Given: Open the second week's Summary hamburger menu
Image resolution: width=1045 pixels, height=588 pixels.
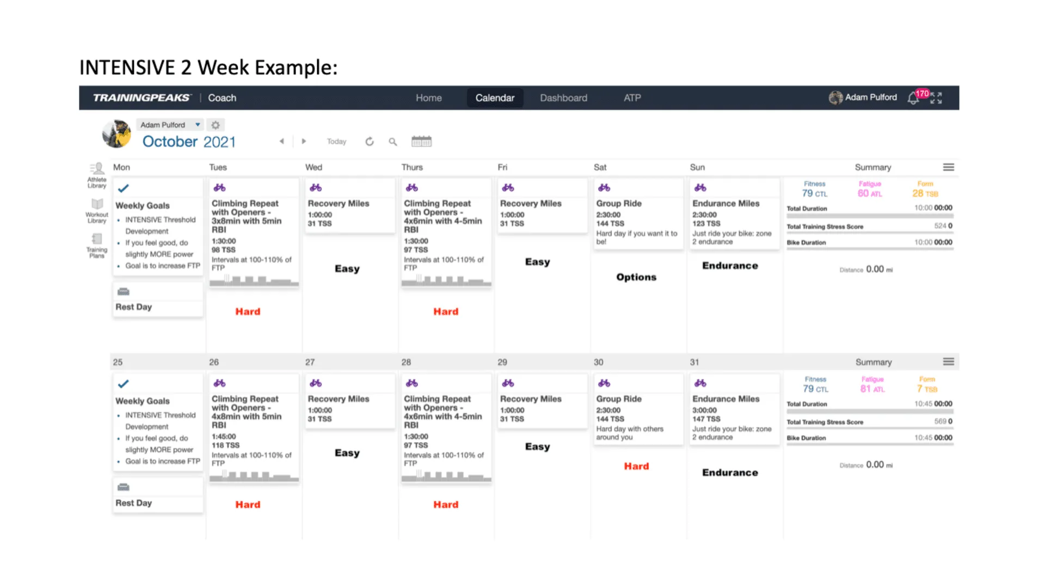Looking at the screenshot, I should [949, 362].
